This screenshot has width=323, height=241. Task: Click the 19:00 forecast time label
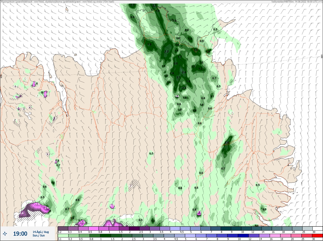click(20, 234)
